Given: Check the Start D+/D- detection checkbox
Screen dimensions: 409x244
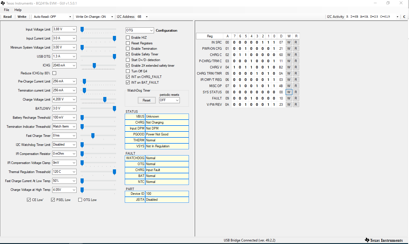Looking at the screenshot, I should pyautogui.click(x=128, y=60).
